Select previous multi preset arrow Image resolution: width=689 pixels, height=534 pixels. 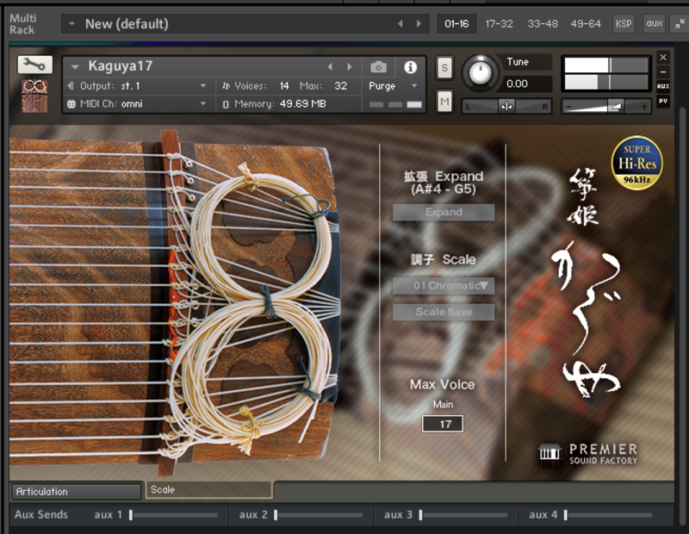400,24
